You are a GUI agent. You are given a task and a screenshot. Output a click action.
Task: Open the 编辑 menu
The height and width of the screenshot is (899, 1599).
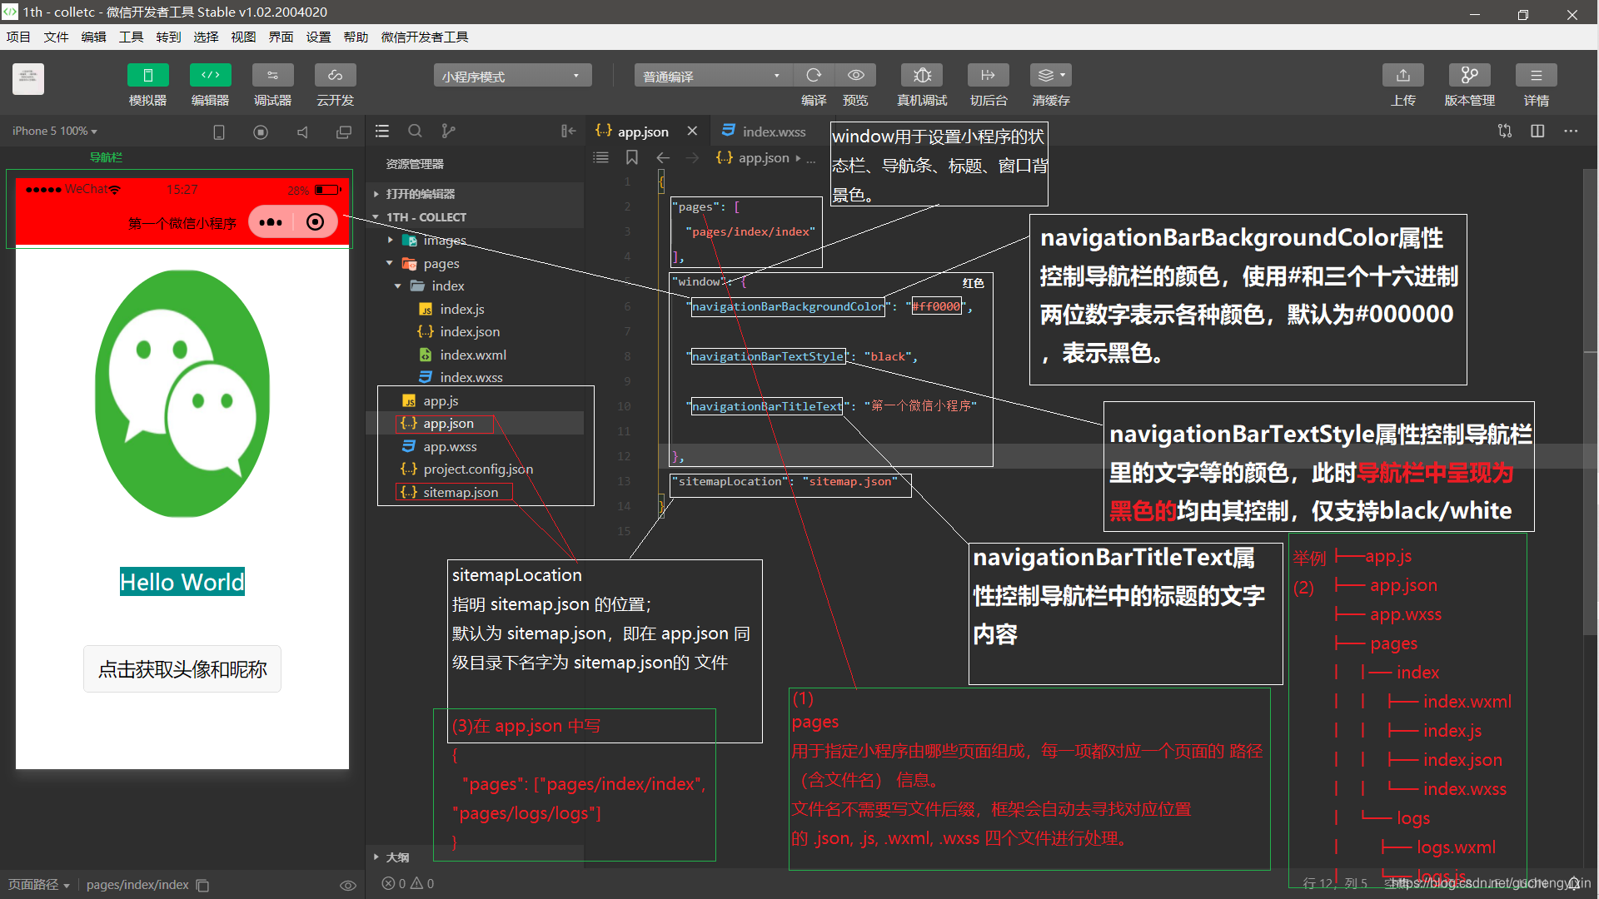coord(93,37)
